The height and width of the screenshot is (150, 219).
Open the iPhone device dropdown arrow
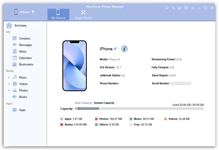(x=33, y=12)
